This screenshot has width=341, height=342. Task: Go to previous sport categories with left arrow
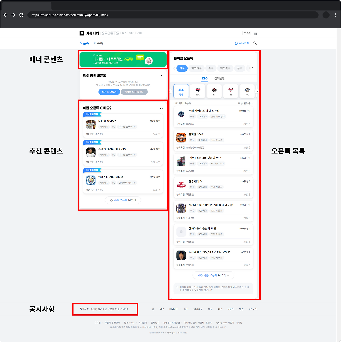click(x=174, y=68)
